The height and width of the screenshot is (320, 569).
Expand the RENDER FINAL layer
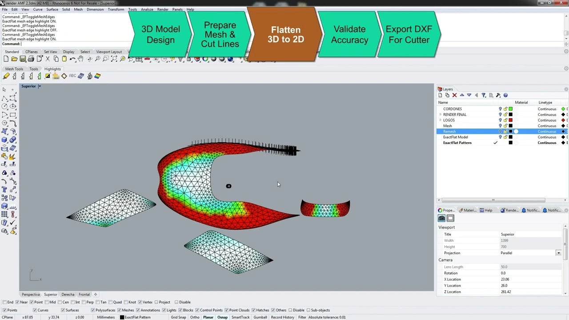pos(441,115)
